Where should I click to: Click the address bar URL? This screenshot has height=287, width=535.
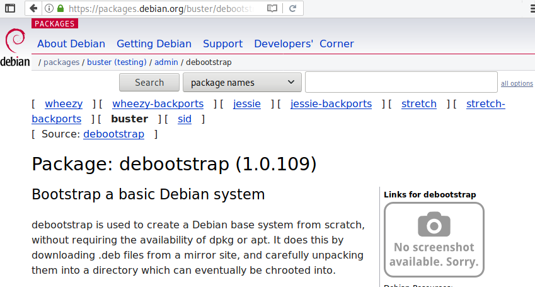point(161,9)
